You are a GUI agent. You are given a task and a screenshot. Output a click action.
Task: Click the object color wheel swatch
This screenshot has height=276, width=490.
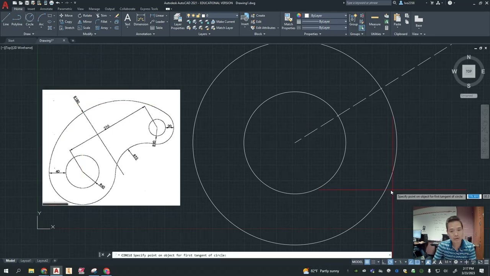click(x=299, y=16)
